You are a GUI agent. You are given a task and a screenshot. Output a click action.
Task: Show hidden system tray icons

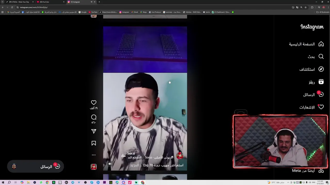tap(288, 182)
